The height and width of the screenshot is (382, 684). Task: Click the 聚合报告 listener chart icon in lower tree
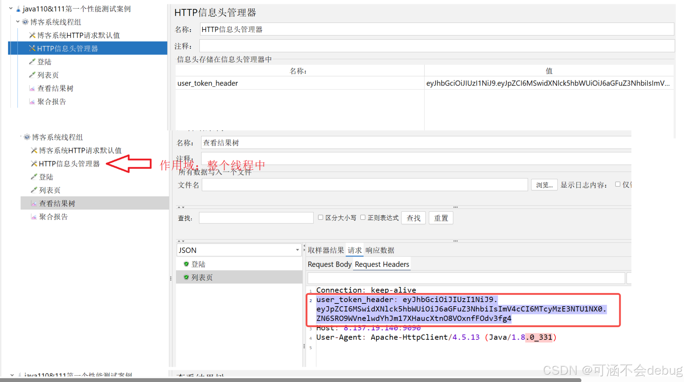(x=34, y=217)
